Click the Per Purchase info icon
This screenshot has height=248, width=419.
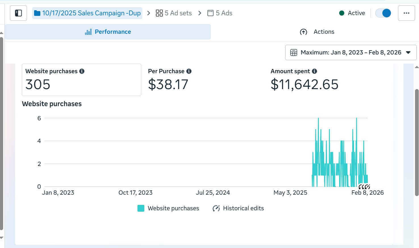coord(189,71)
